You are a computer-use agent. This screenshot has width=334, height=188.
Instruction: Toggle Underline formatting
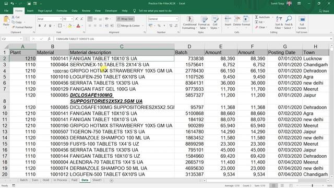(x=50, y=26)
